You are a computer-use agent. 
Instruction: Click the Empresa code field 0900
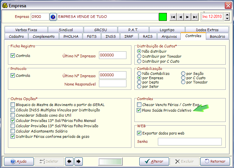click(x=40, y=17)
